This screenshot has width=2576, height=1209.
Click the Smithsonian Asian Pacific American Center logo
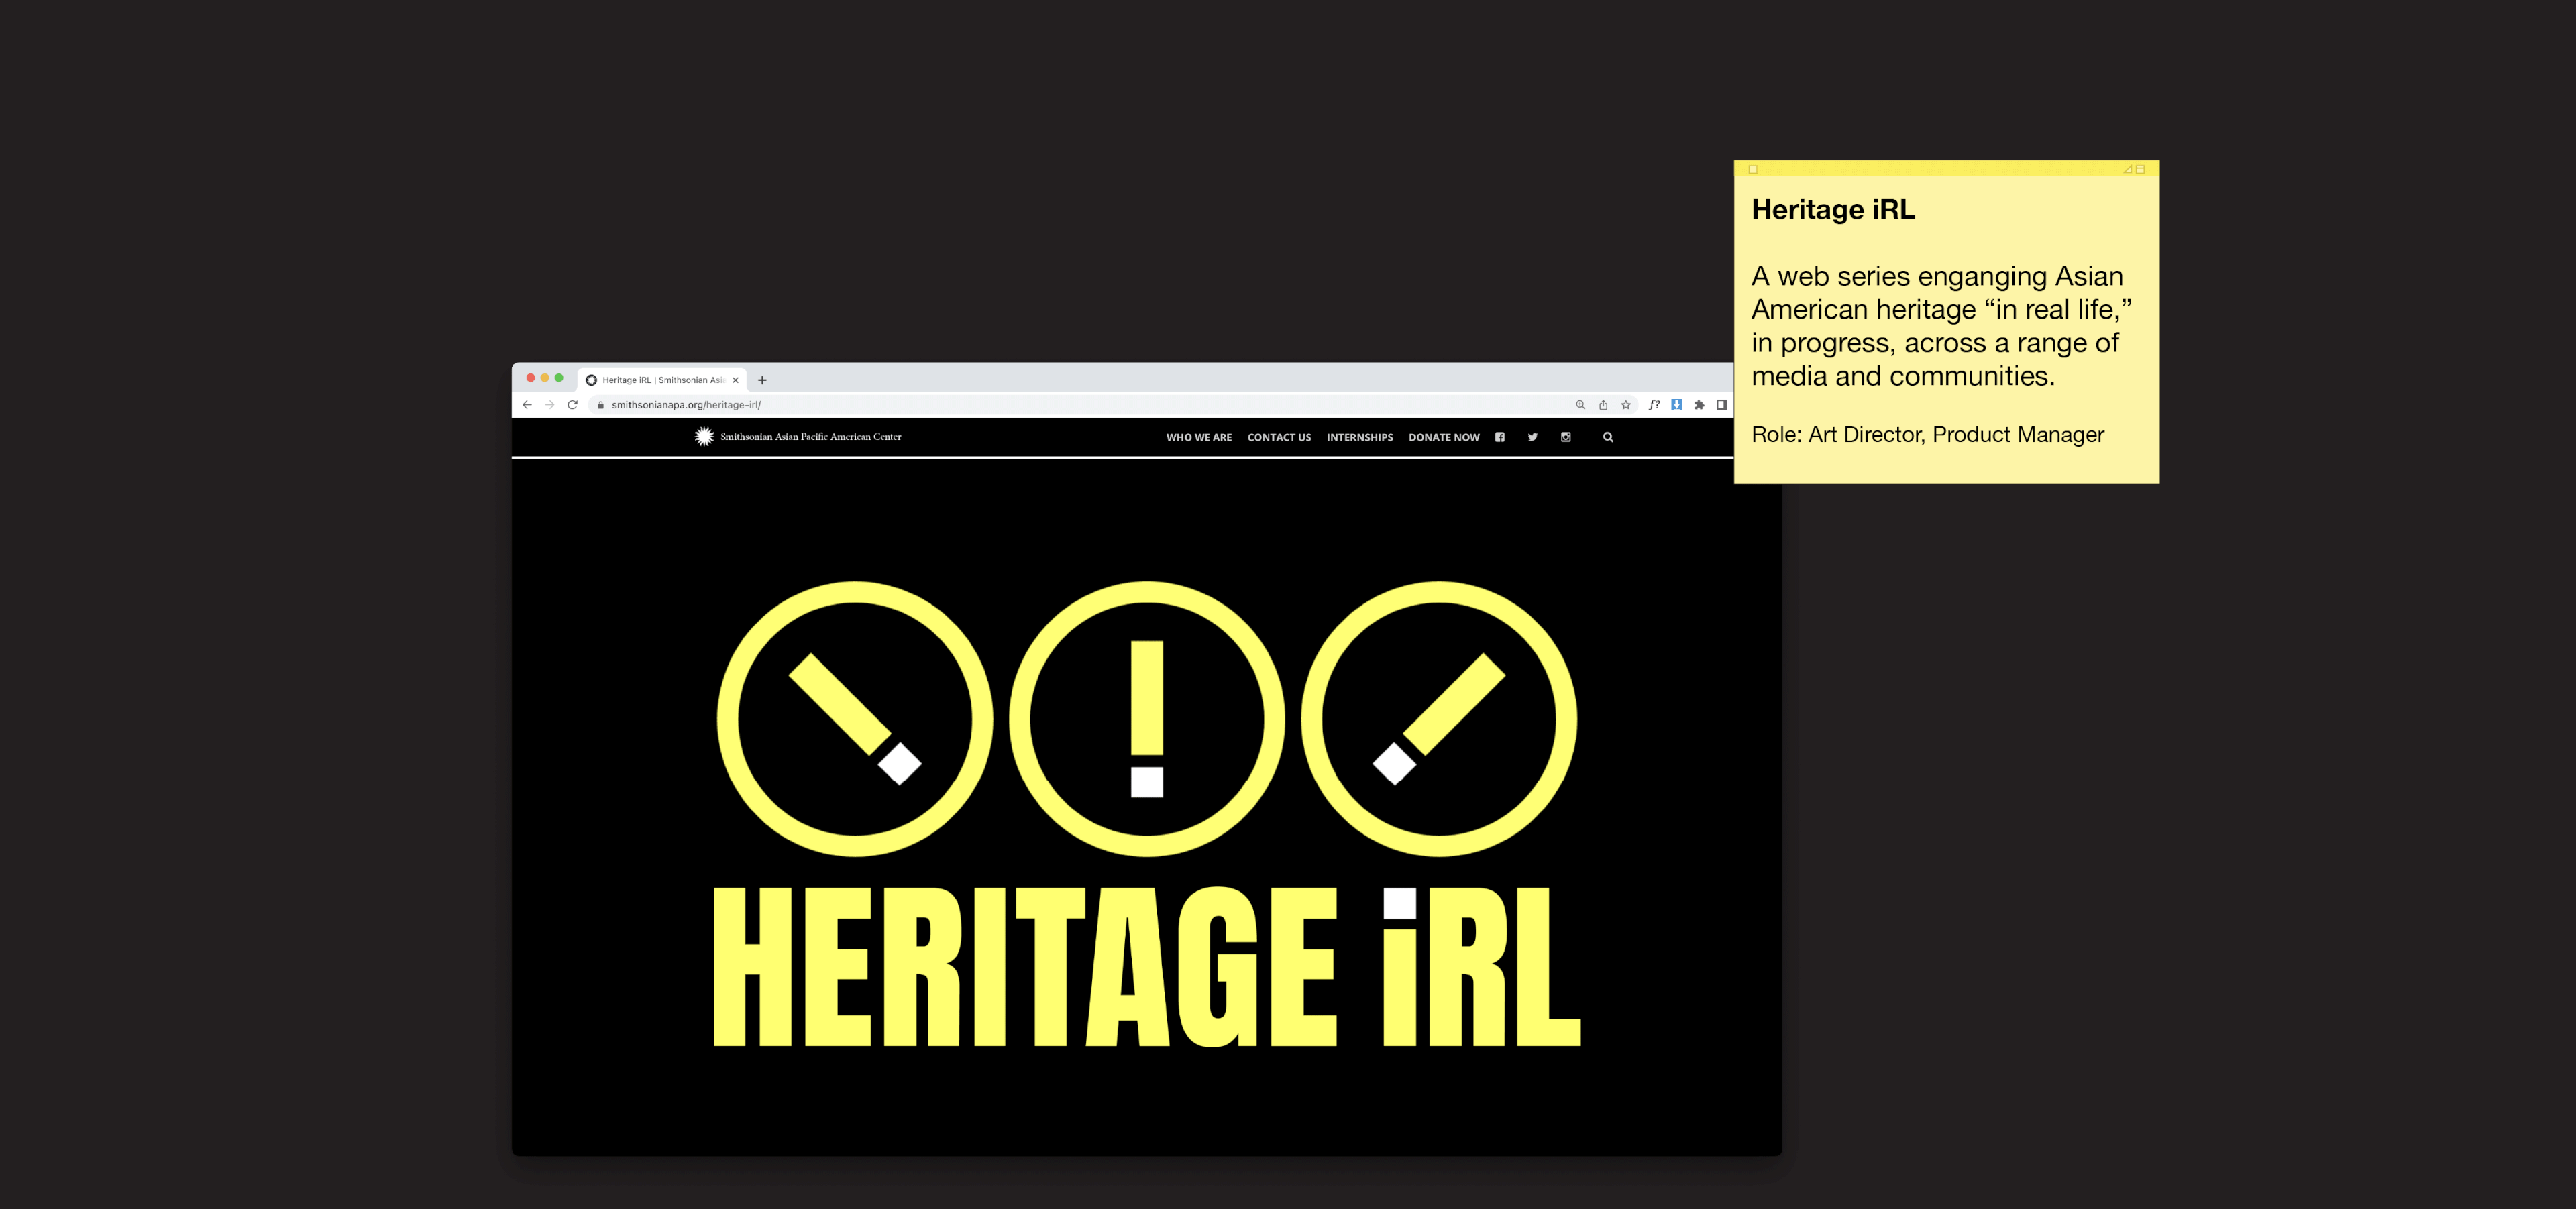coord(798,437)
